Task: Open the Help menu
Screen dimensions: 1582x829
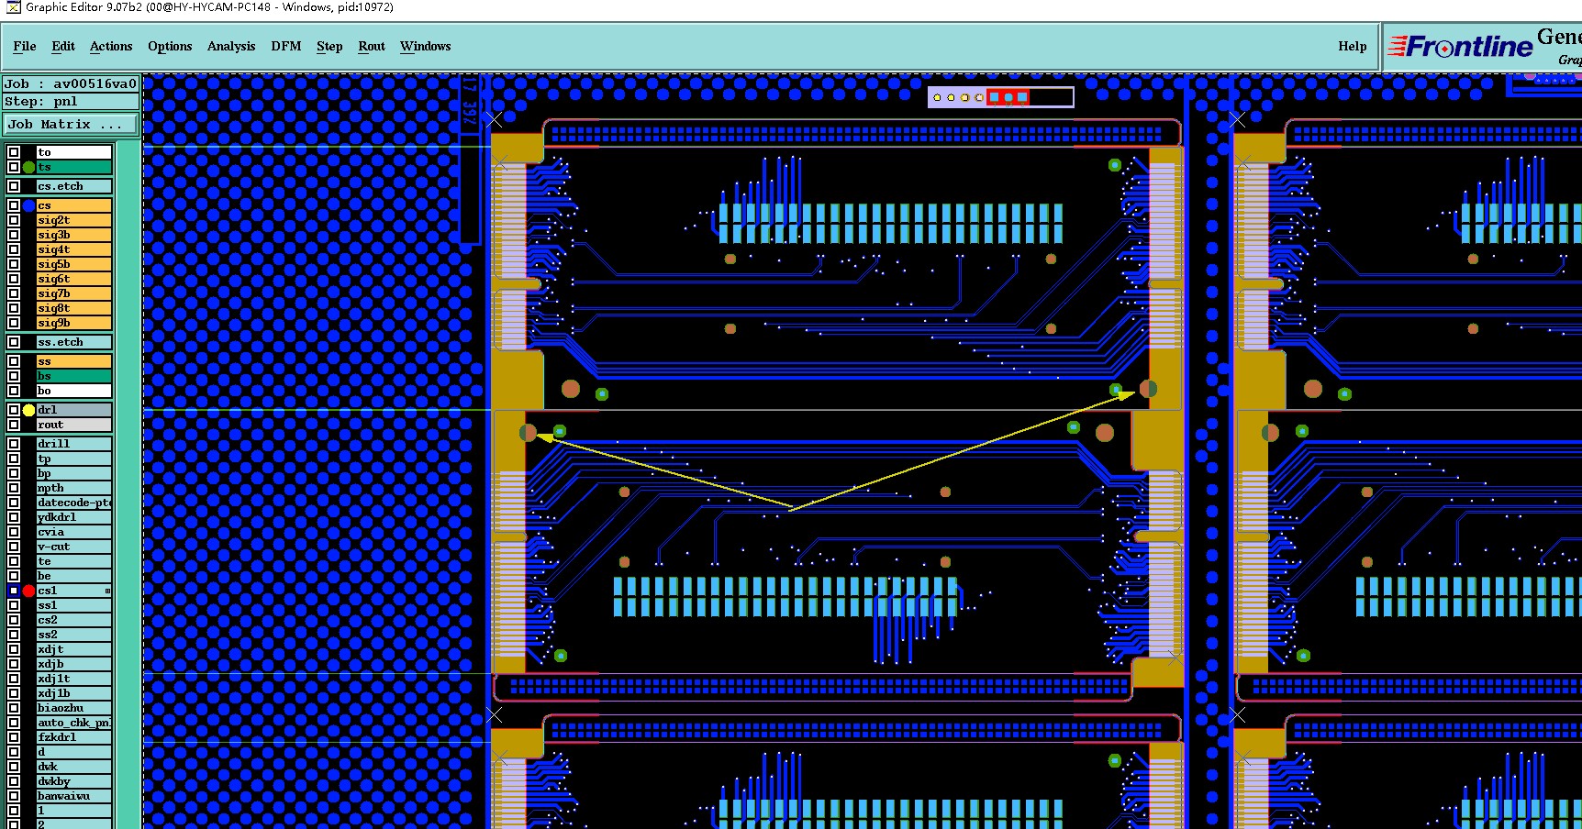Action: (1352, 46)
